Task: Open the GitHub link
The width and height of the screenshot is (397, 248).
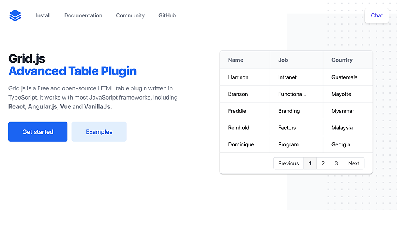Action: point(167,15)
